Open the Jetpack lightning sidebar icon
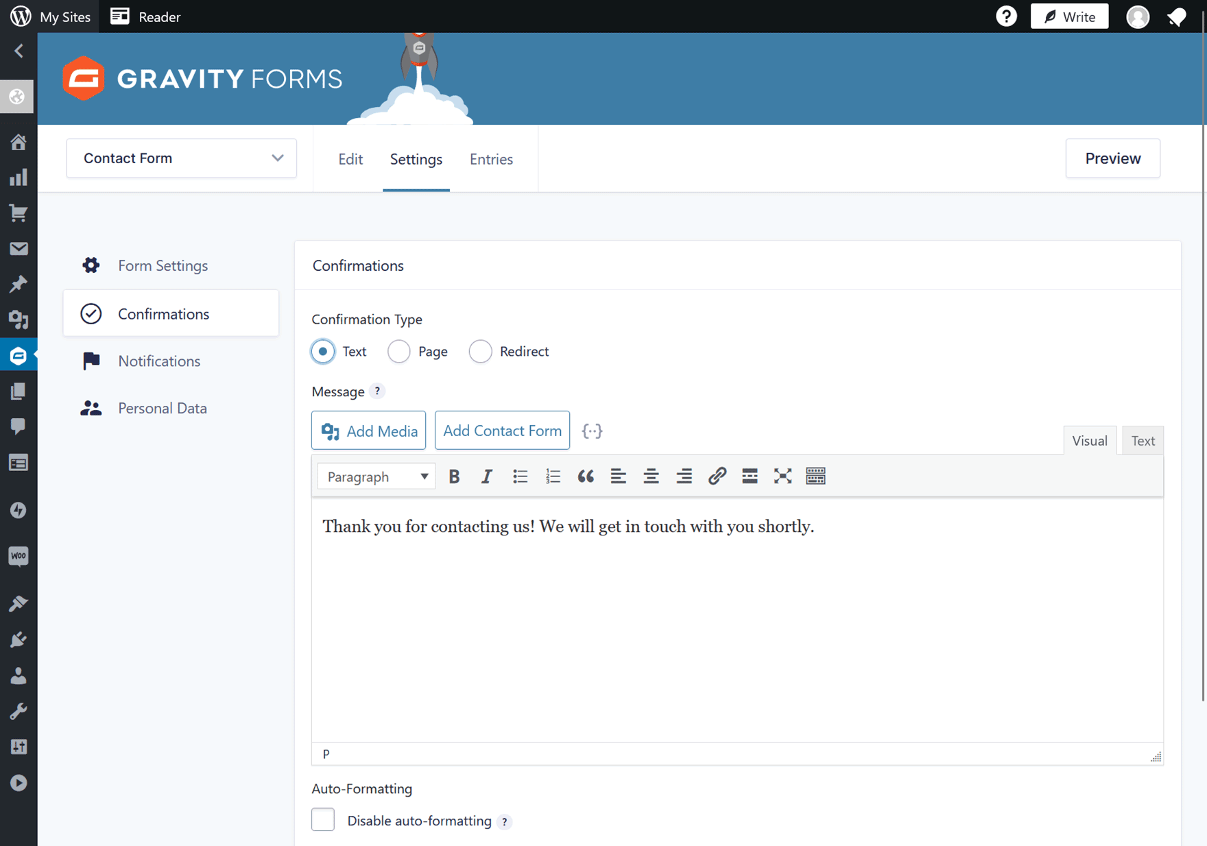The width and height of the screenshot is (1207, 846). tap(19, 510)
